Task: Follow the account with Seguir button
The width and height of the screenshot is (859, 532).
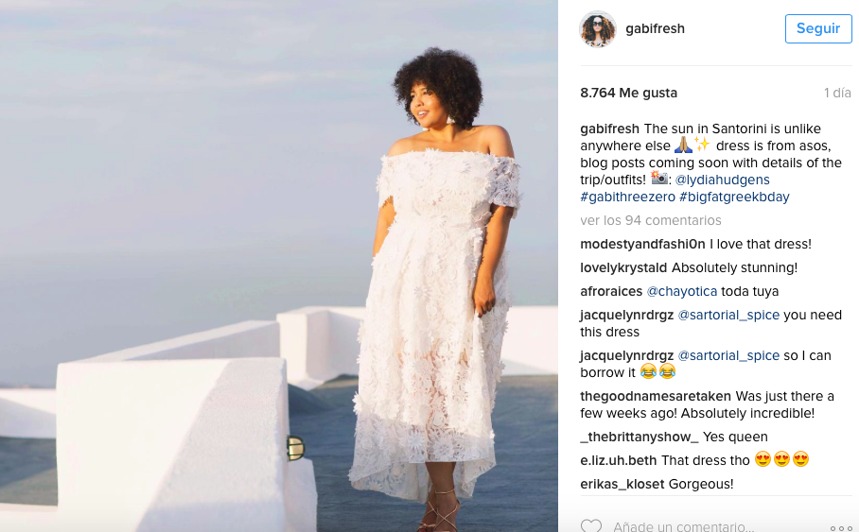Action: 818,28
